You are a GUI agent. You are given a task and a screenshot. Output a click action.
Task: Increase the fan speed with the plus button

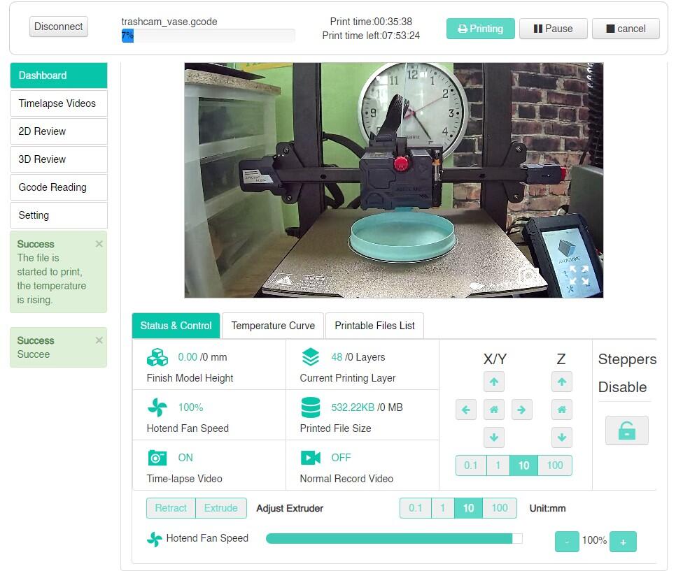click(x=623, y=542)
